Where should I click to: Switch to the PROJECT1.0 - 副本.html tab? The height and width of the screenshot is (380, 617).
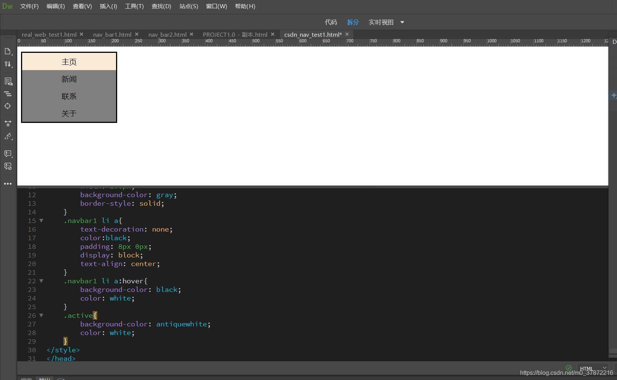coord(235,34)
